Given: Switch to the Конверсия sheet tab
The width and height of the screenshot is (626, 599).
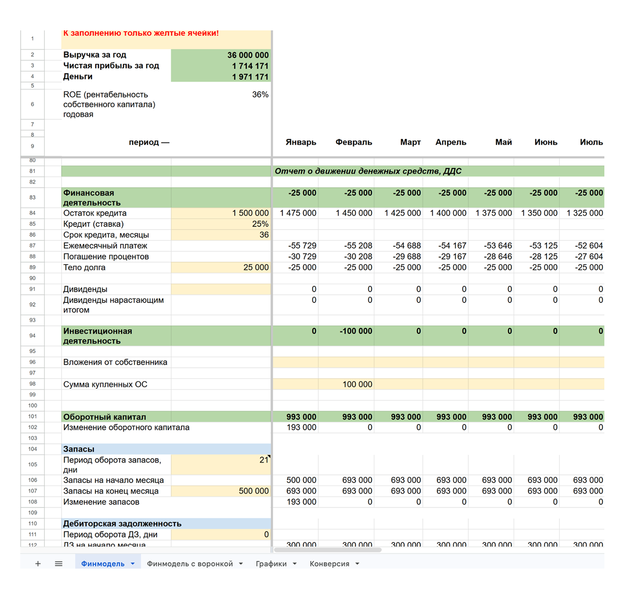Looking at the screenshot, I should [329, 564].
